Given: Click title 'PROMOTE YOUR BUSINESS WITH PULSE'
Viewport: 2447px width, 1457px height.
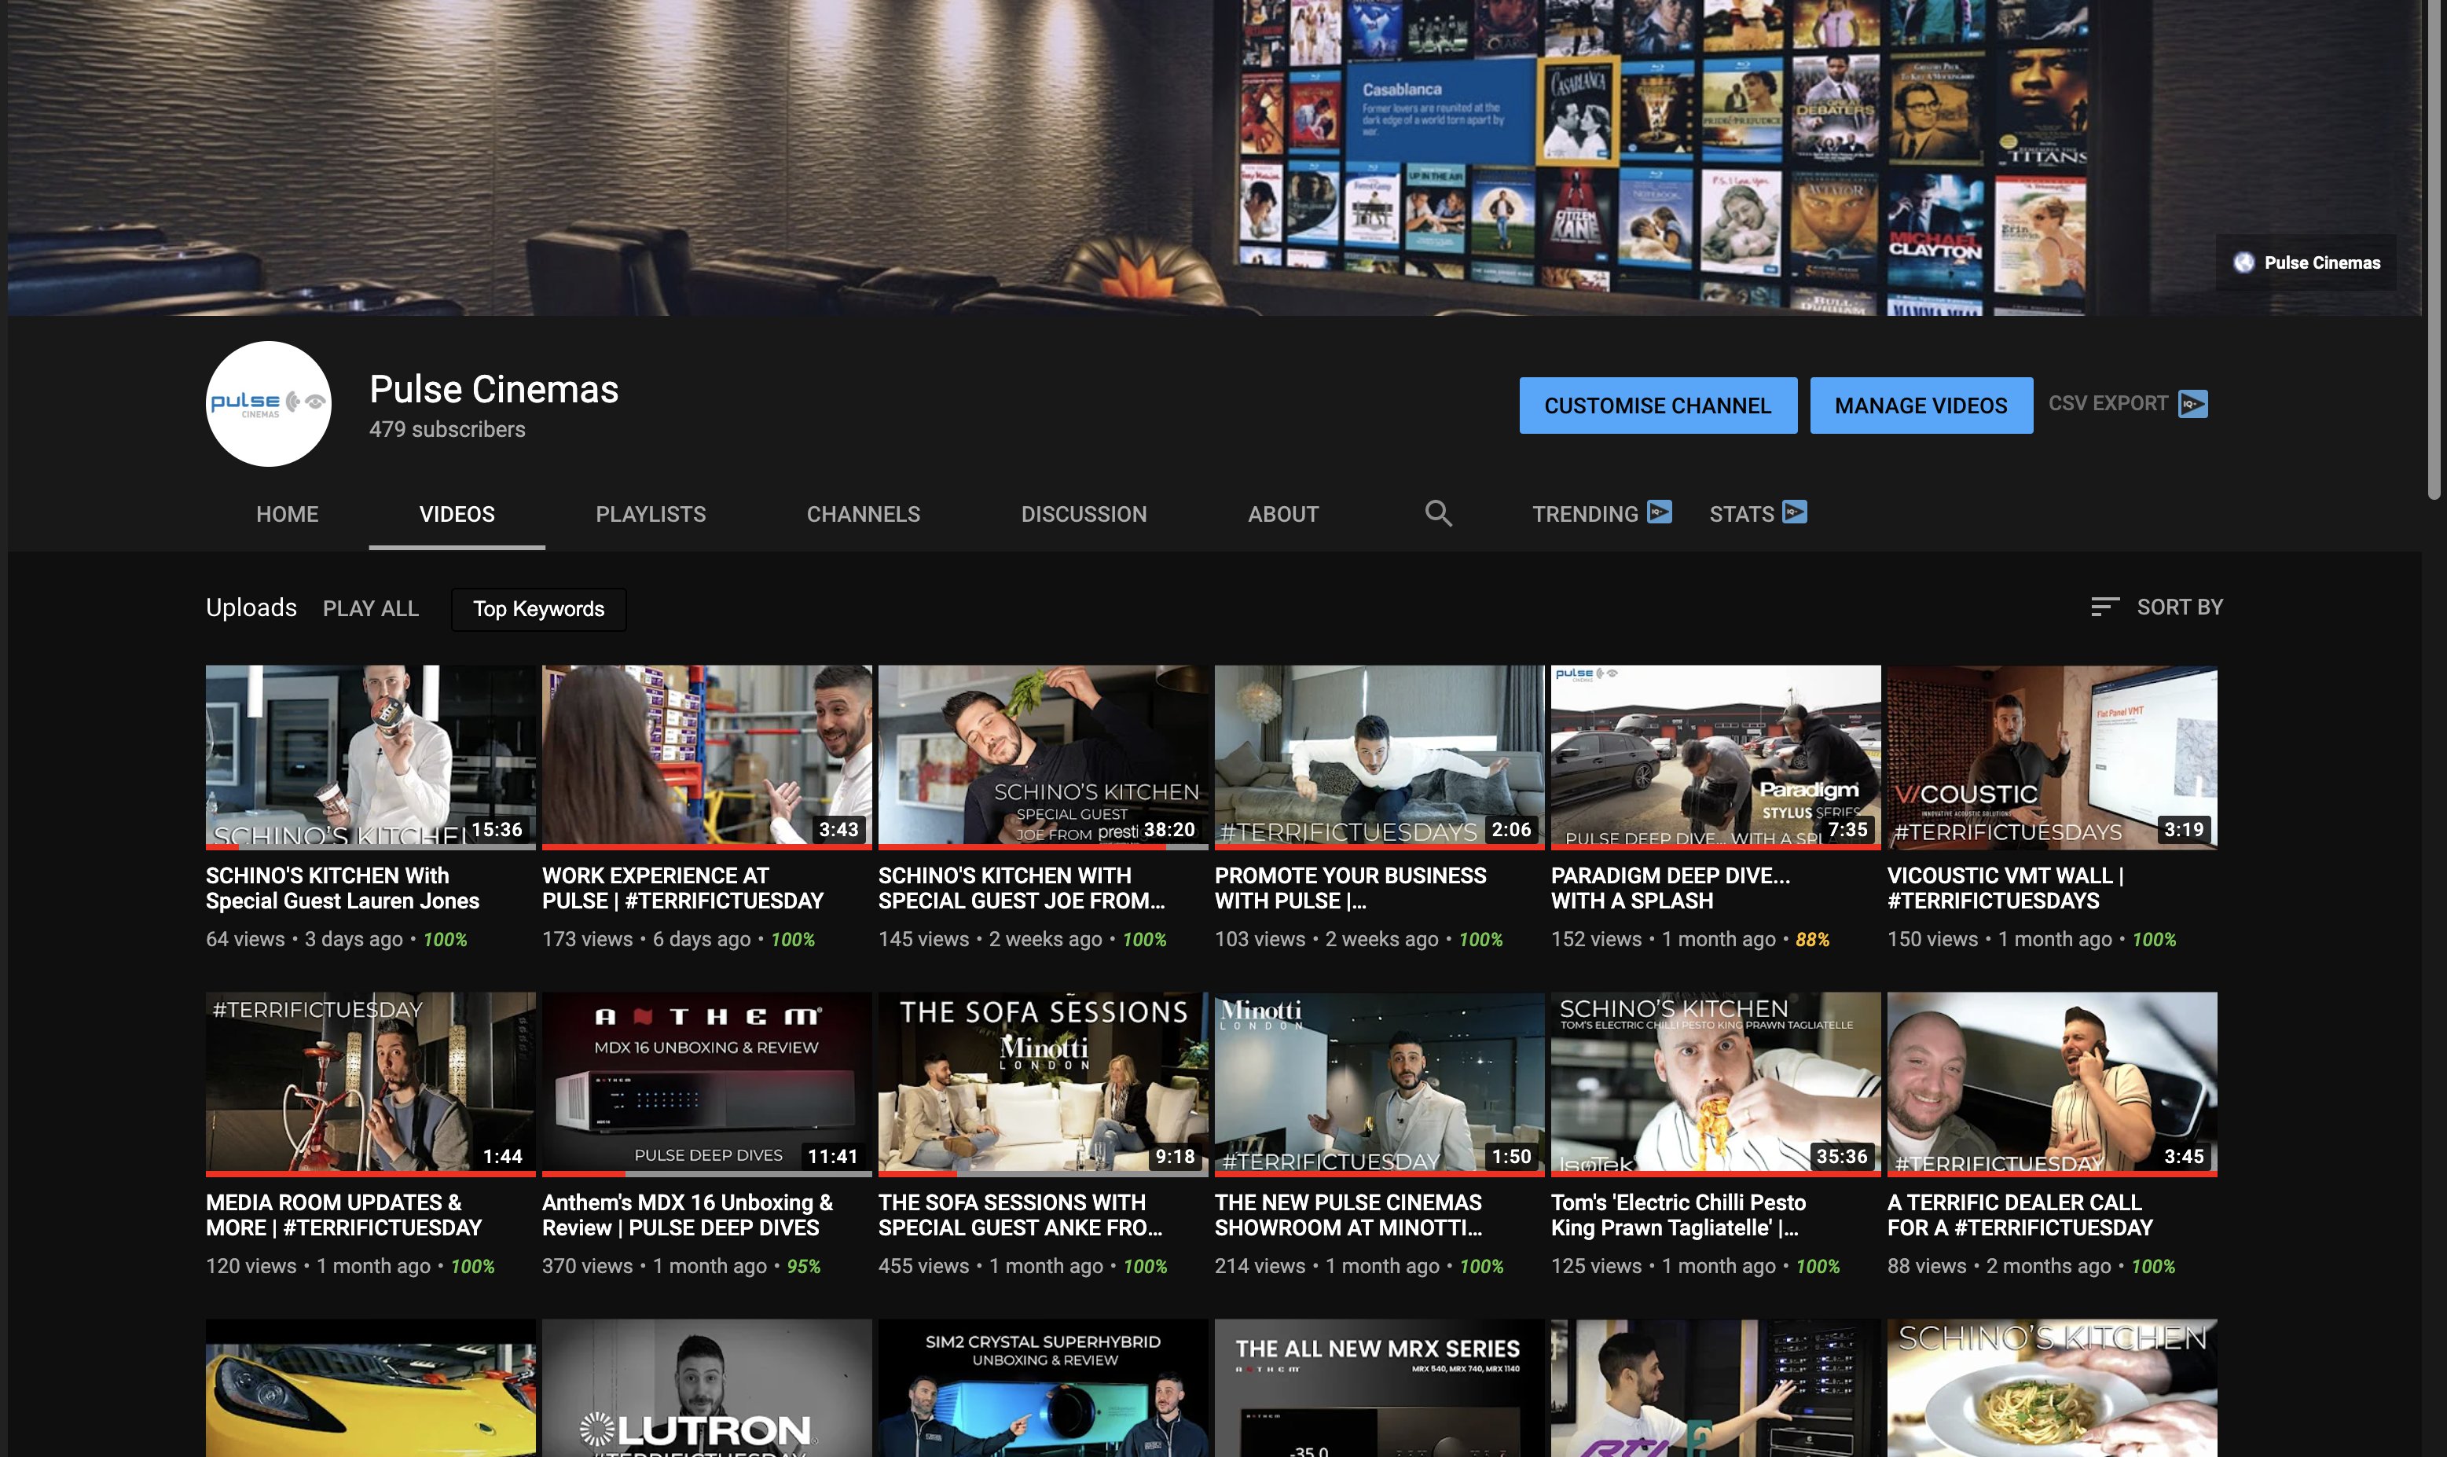Looking at the screenshot, I should tap(1351, 887).
